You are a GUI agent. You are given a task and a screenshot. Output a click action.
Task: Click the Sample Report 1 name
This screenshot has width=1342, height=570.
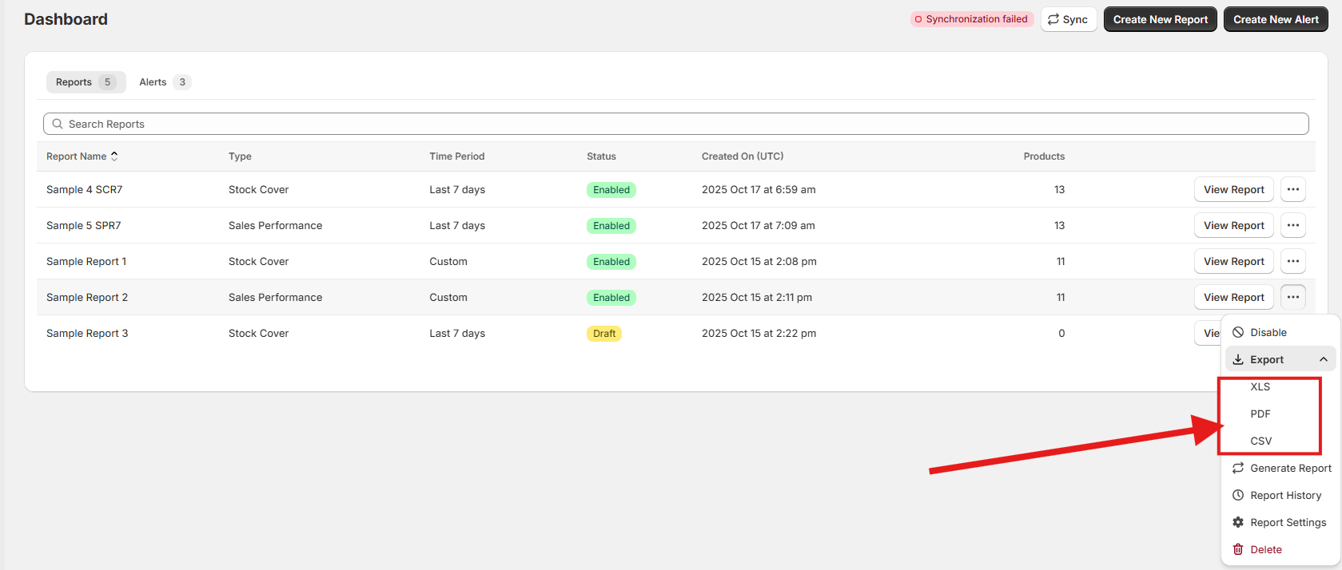pyautogui.click(x=86, y=261)
